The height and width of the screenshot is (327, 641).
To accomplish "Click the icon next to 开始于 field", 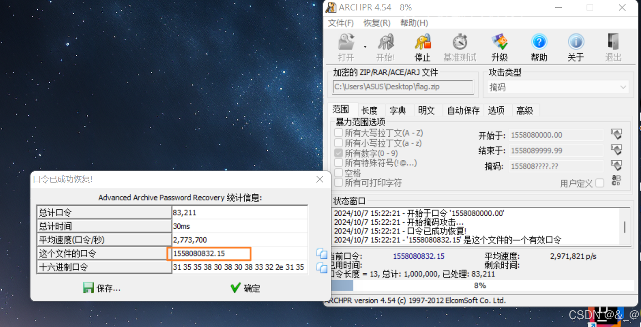I will pos(616,134).
